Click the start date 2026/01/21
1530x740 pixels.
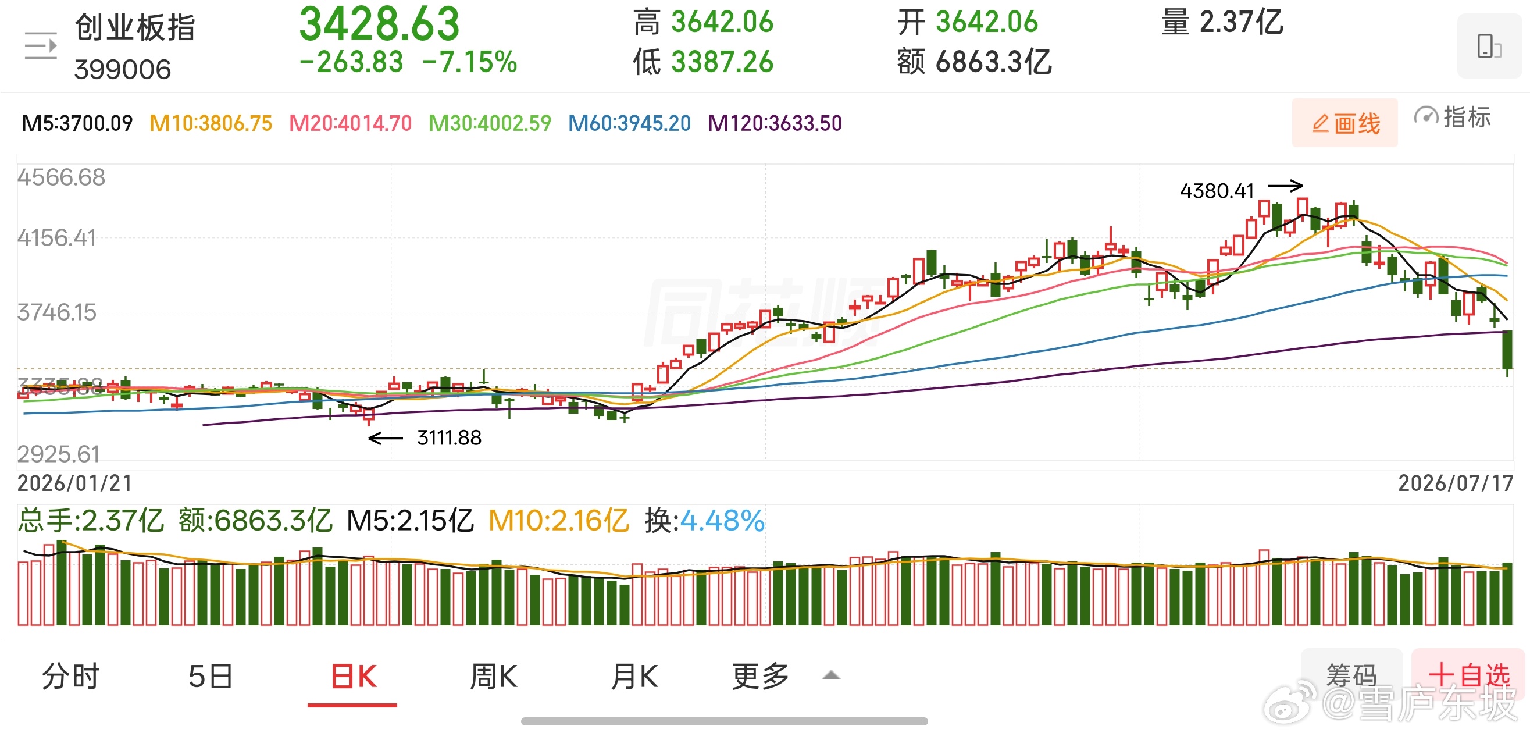(x=75, y=483)
